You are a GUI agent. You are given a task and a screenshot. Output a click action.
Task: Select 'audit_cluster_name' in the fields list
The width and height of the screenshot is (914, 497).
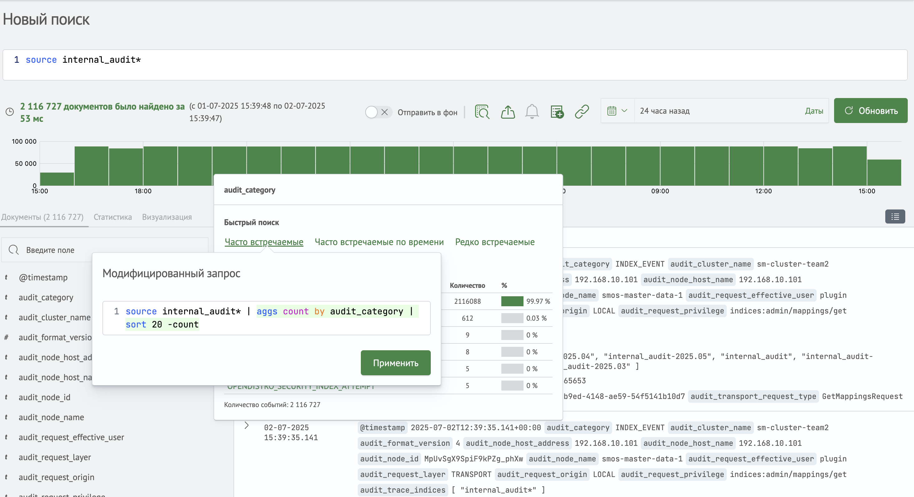[54, 317]
